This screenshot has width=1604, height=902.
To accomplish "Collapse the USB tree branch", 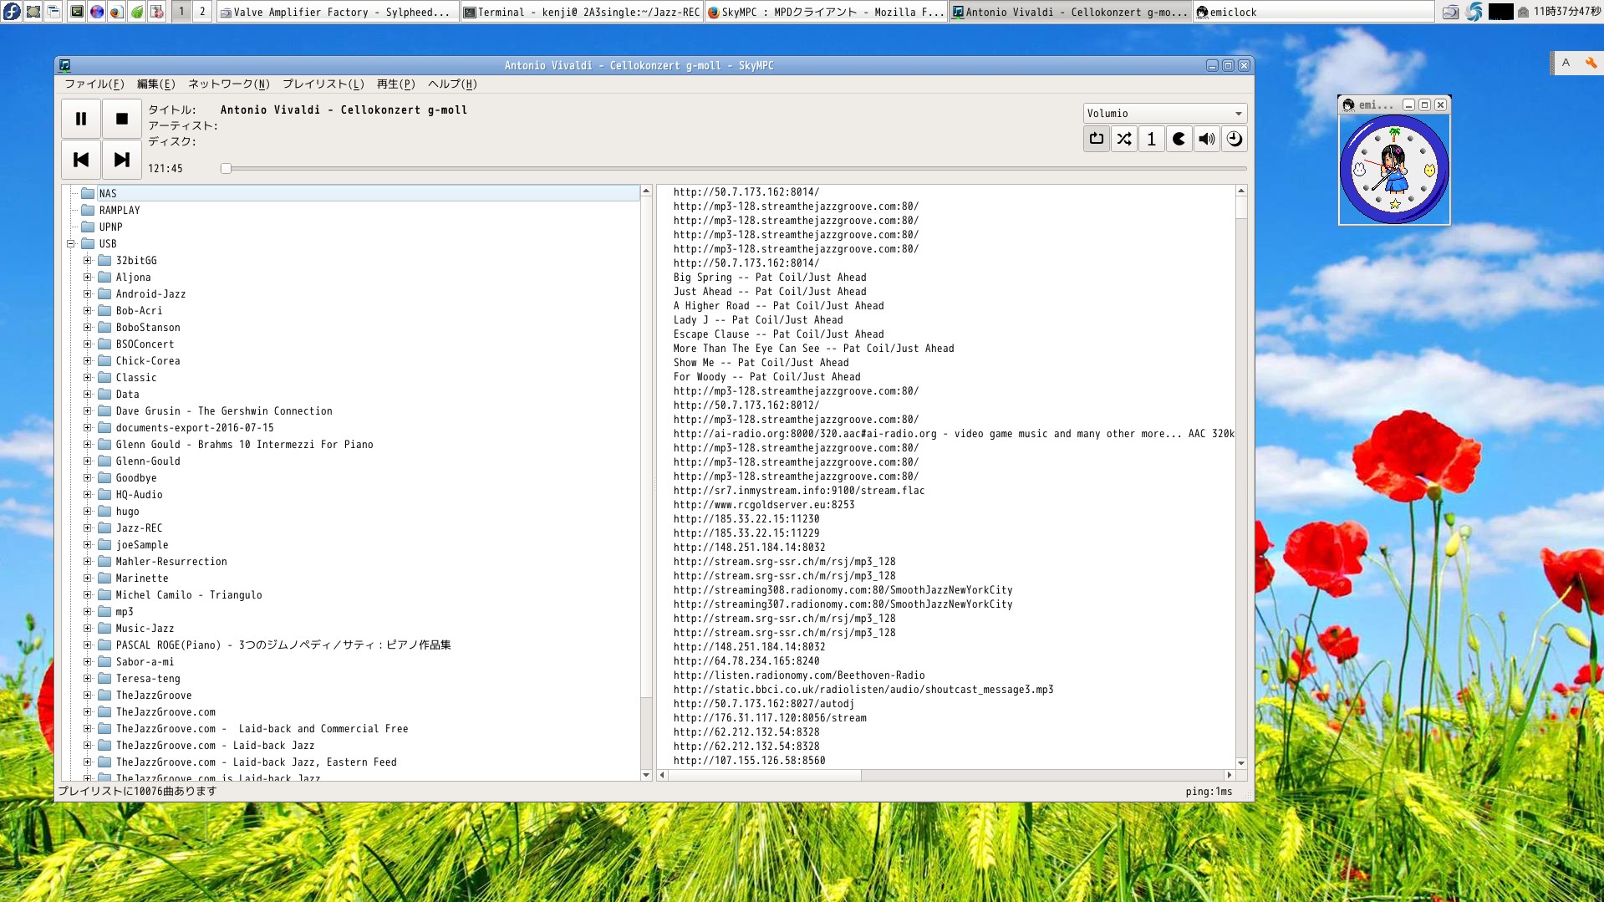I will 71,243.
